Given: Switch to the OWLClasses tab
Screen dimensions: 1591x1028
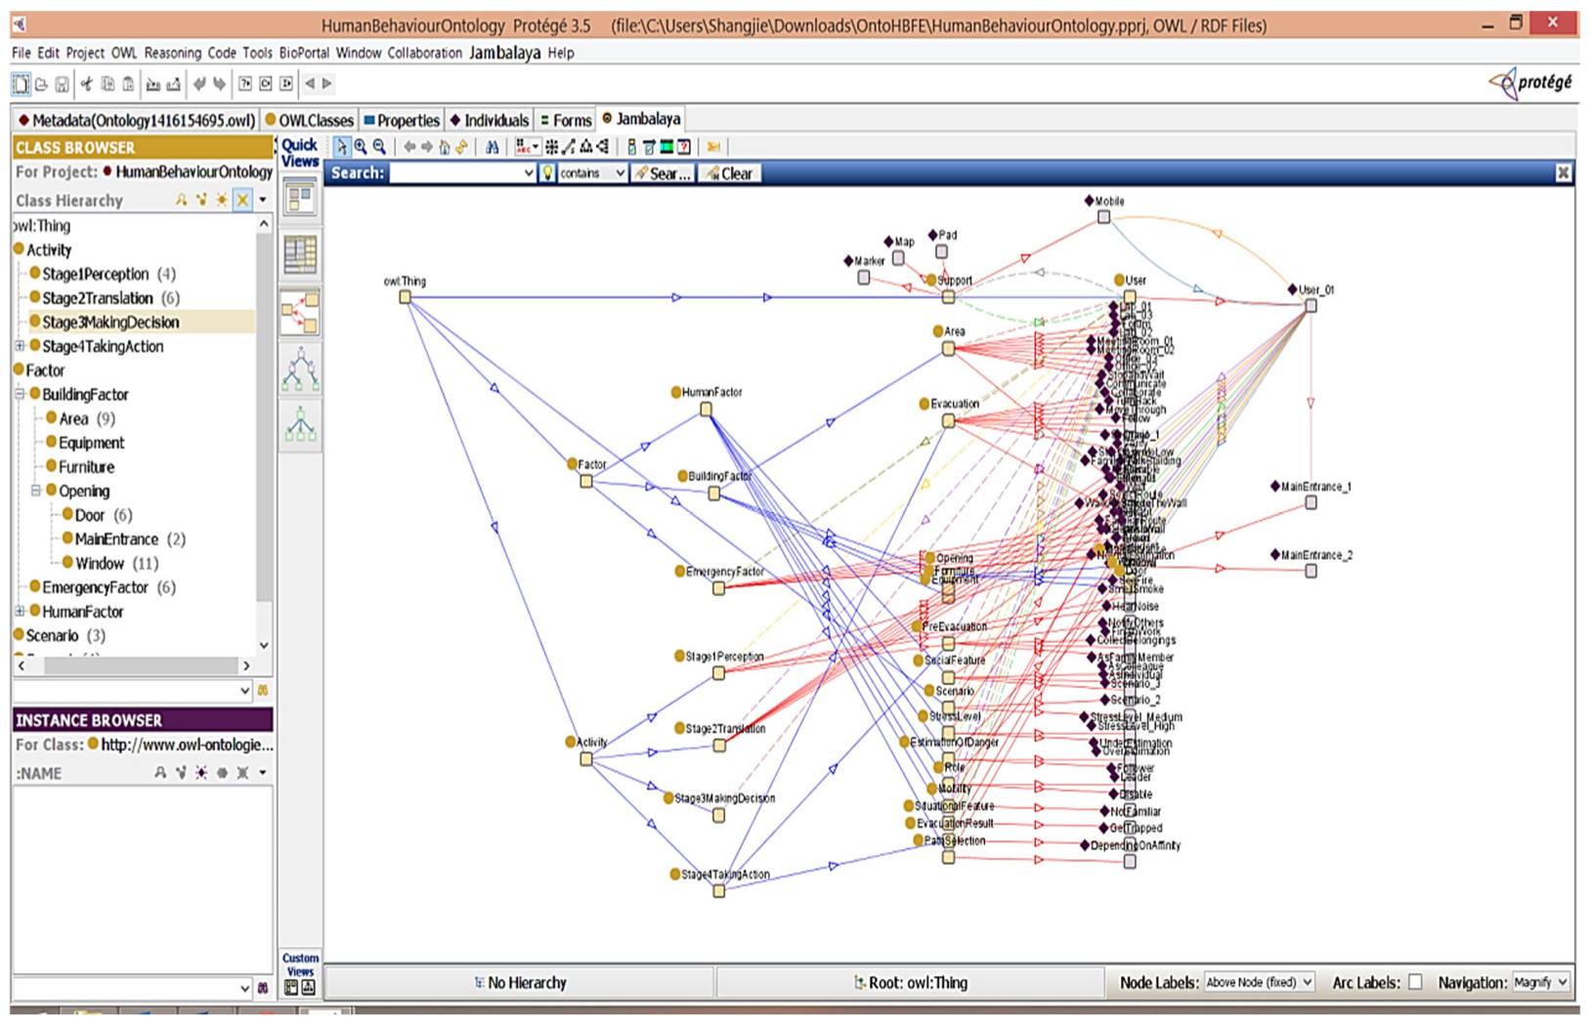Looking at the screenshot, I should 310,120.
